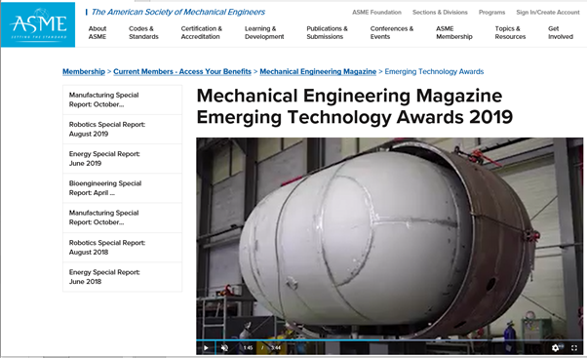Unmute the video sound

tap(224, 348)
